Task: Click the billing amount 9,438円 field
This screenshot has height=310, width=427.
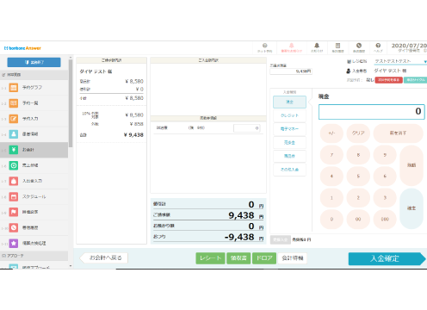Action: coord(291,71)
